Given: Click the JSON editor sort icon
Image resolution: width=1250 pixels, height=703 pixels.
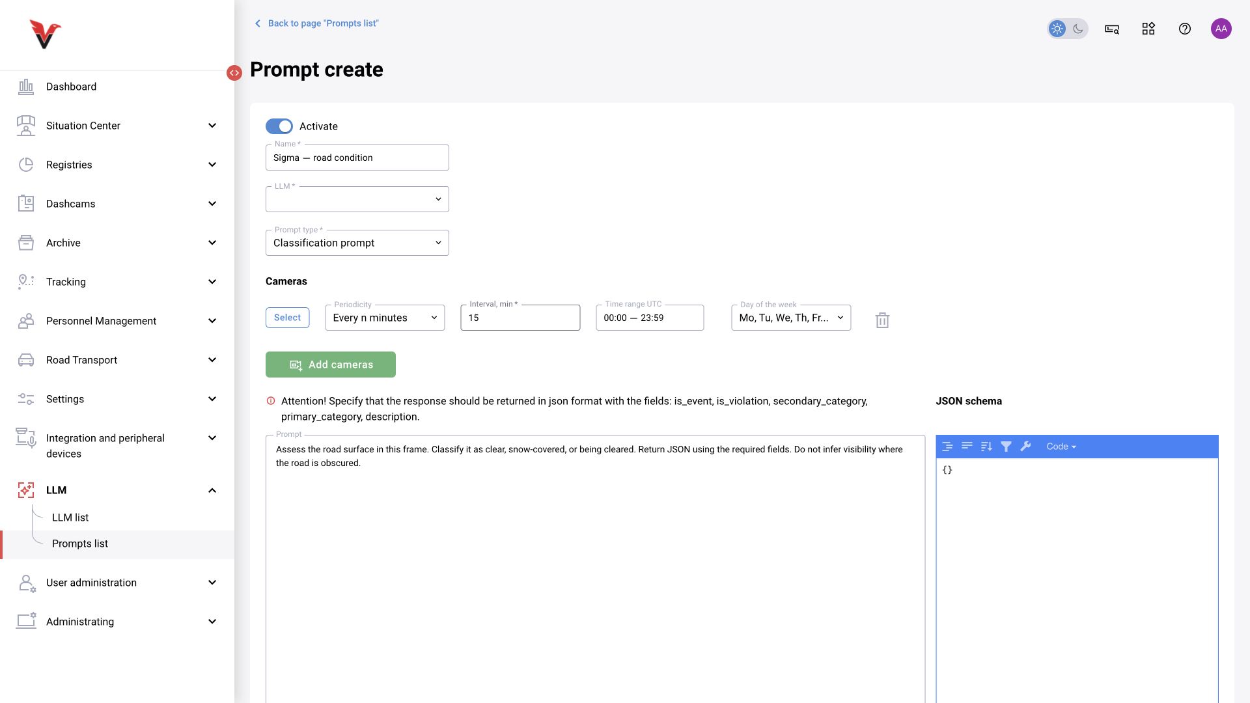Looking at the screenshot, I should [x=986, y=447].
